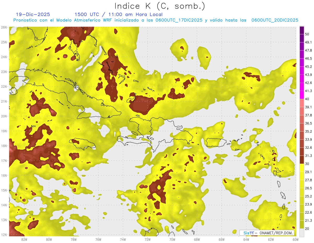Click the "22N" latitude label

point(4,87)
